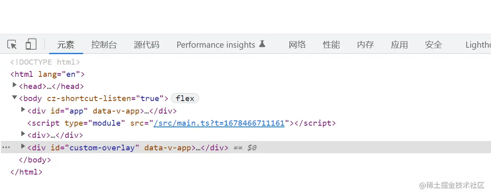Switch to the 安全 tab

[x=434, y=44]
